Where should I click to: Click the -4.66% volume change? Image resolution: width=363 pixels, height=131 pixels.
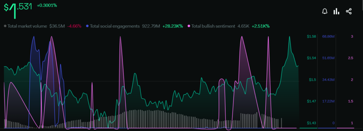tap(74, 26)
